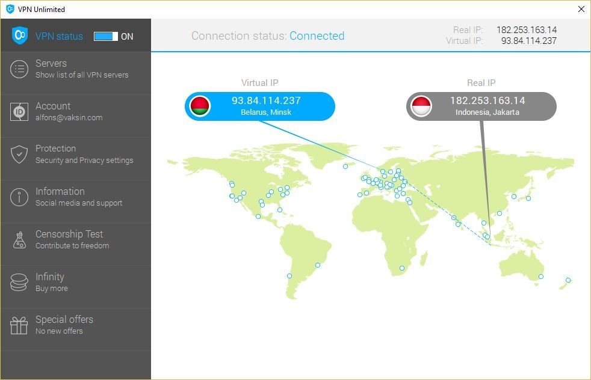Select the South Africa server marker
The height and width of the screenshot is (380, 591).
[402, 268]
